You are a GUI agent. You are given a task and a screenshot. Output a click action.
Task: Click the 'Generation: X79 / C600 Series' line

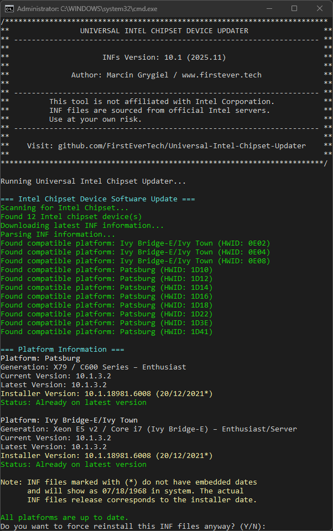point(93,367)
